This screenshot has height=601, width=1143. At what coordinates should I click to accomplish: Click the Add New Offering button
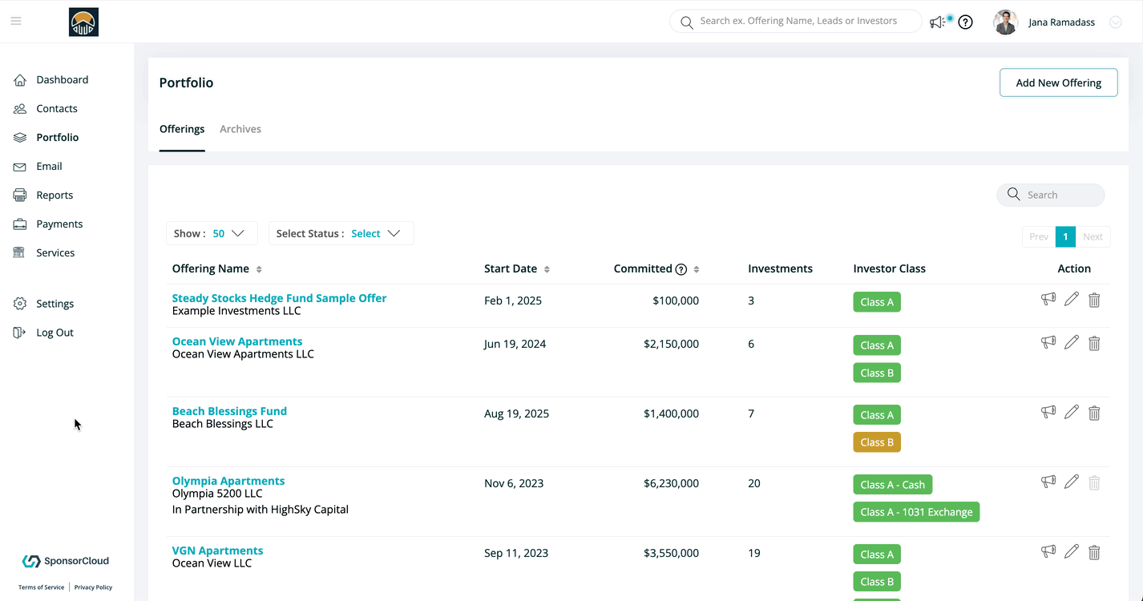(x=1058, y=83)
